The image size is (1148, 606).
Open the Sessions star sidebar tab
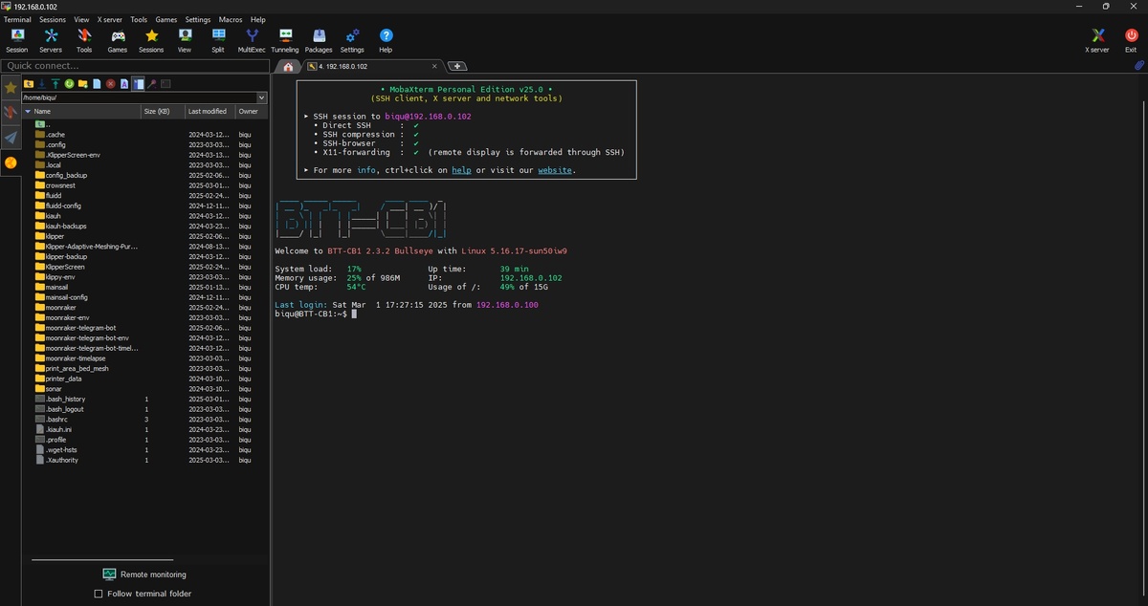coord(11,87)
